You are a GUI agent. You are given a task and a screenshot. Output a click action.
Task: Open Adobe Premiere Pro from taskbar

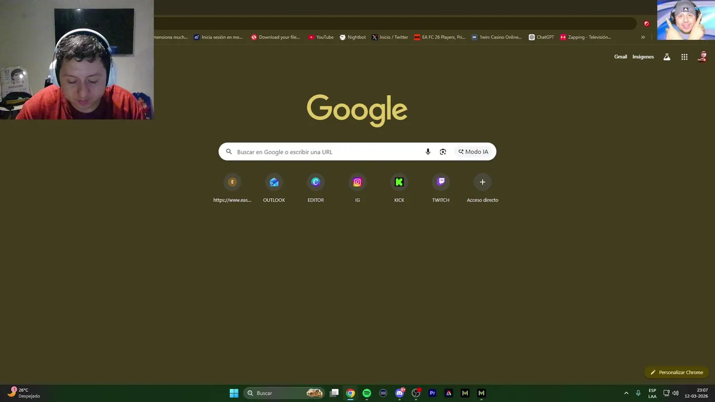(432, 393)
